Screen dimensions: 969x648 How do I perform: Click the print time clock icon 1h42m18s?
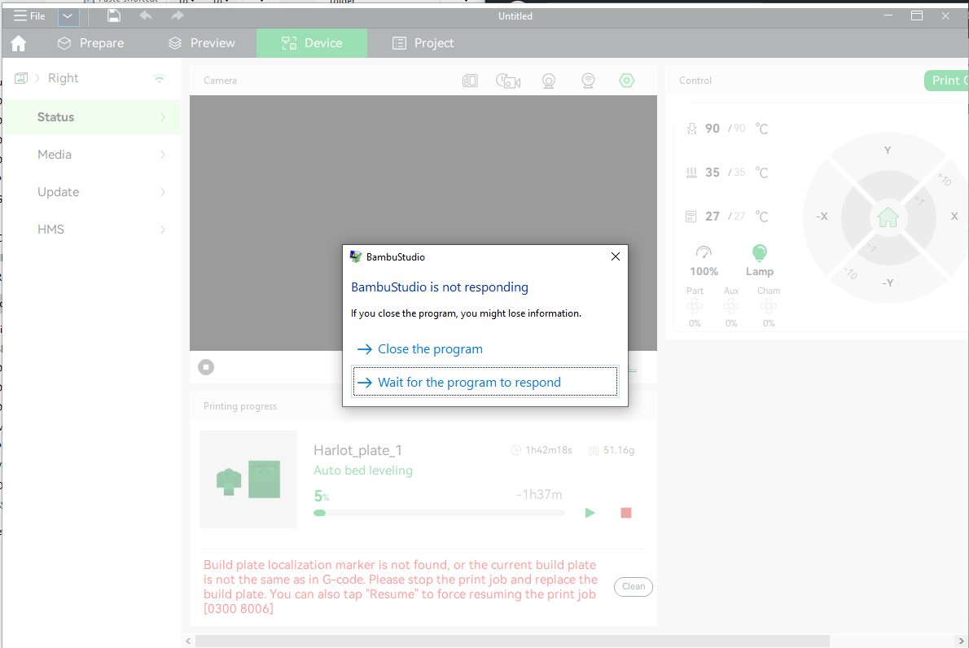[516, 450]
